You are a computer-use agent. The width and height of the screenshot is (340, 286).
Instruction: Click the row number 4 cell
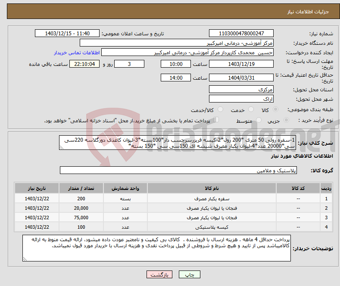coord(326,227)
